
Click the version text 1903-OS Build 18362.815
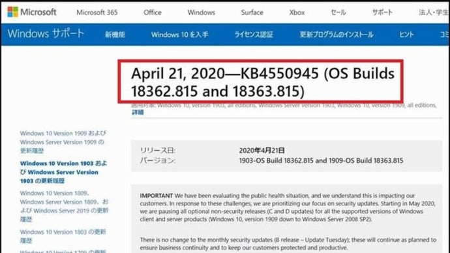276,160
